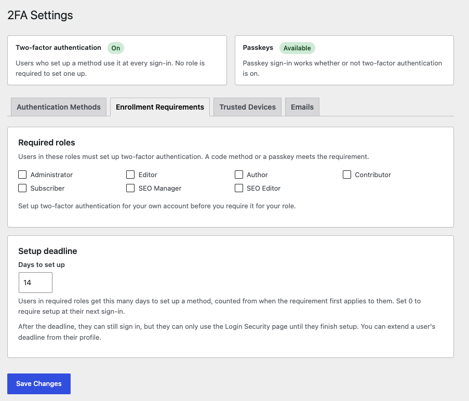Select the Contributor role checkbox

tap(346, 175)
